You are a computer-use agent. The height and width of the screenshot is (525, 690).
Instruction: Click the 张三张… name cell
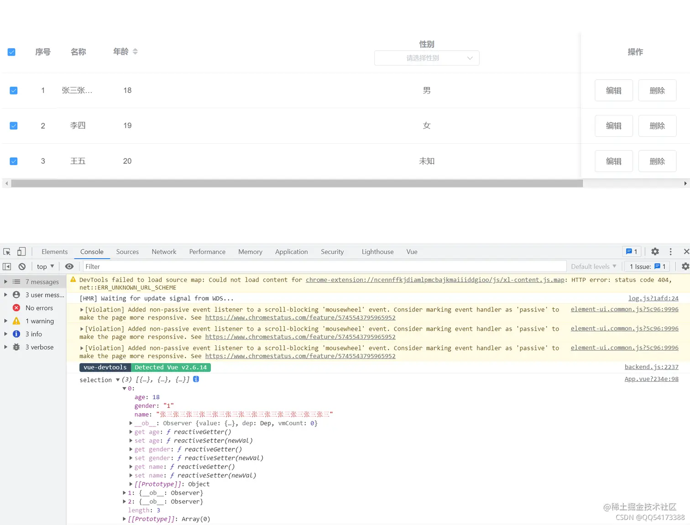pyautogui.click(x=77, y=90)
